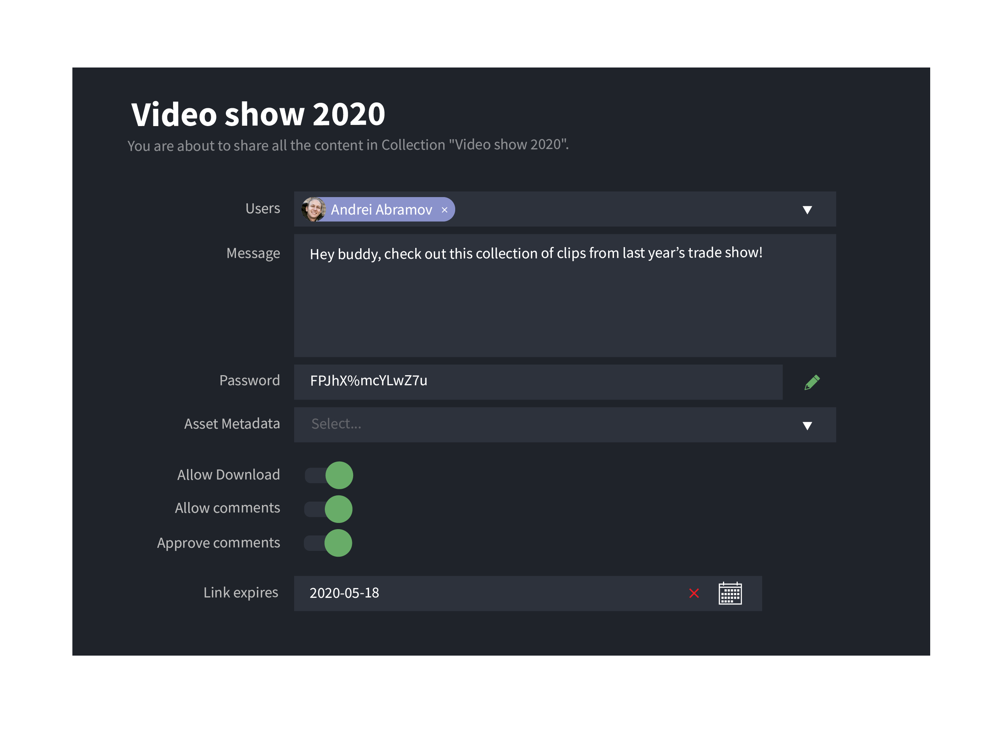
Task: Expand the Asset Metadata dropdown arrow
Action: point(807,426)
